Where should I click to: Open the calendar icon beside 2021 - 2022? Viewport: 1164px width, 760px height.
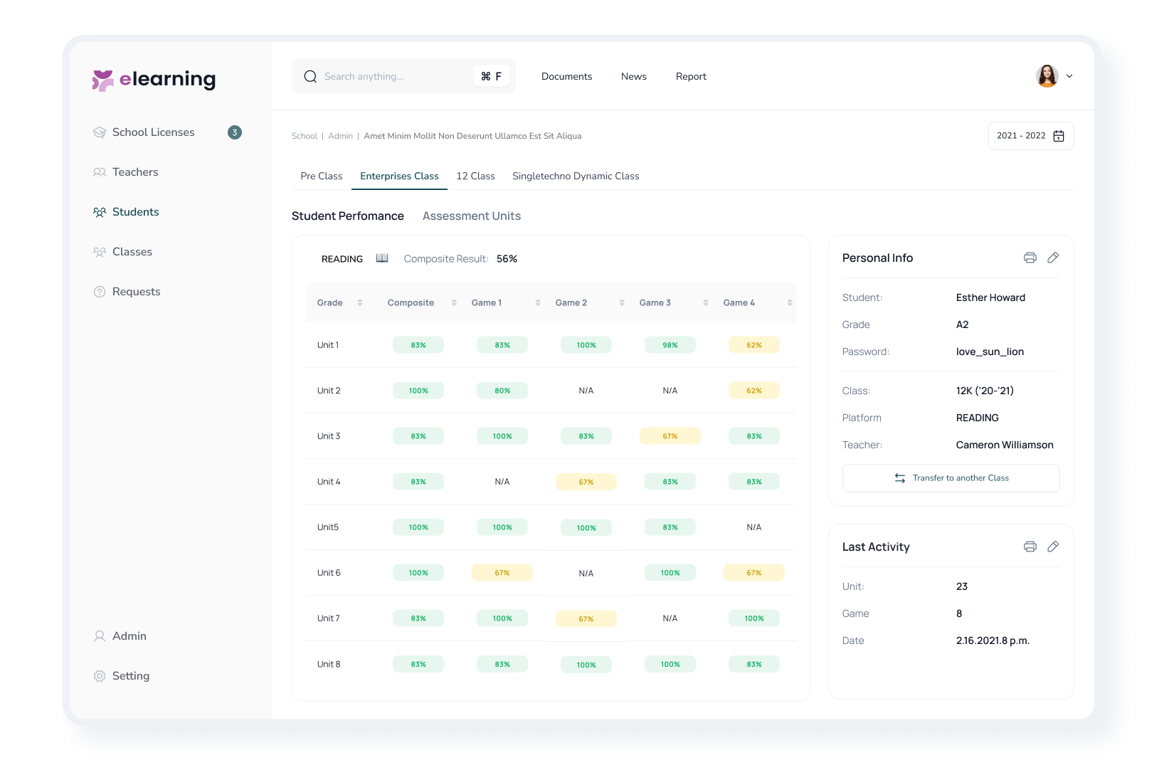coord(1059,136)
